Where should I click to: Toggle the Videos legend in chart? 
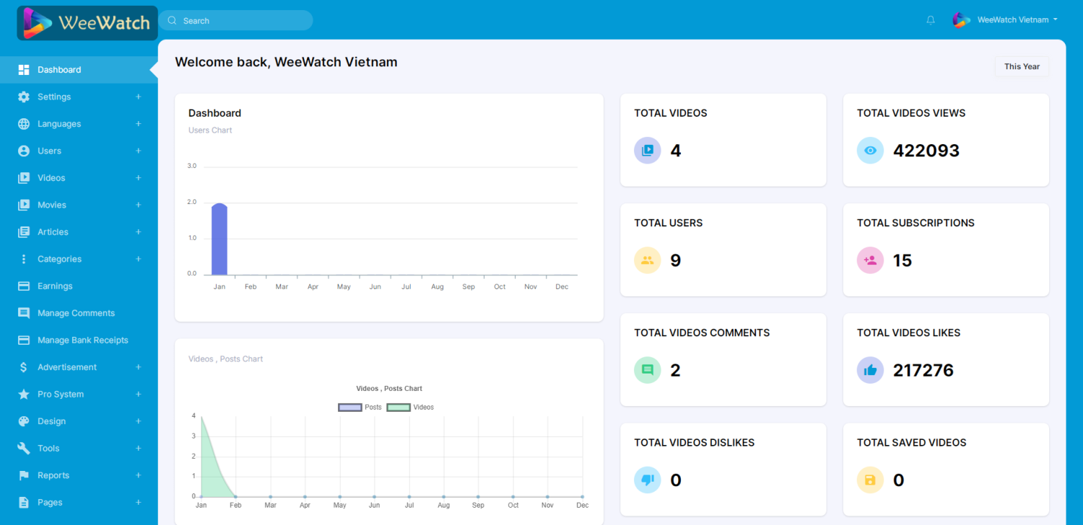410,407
